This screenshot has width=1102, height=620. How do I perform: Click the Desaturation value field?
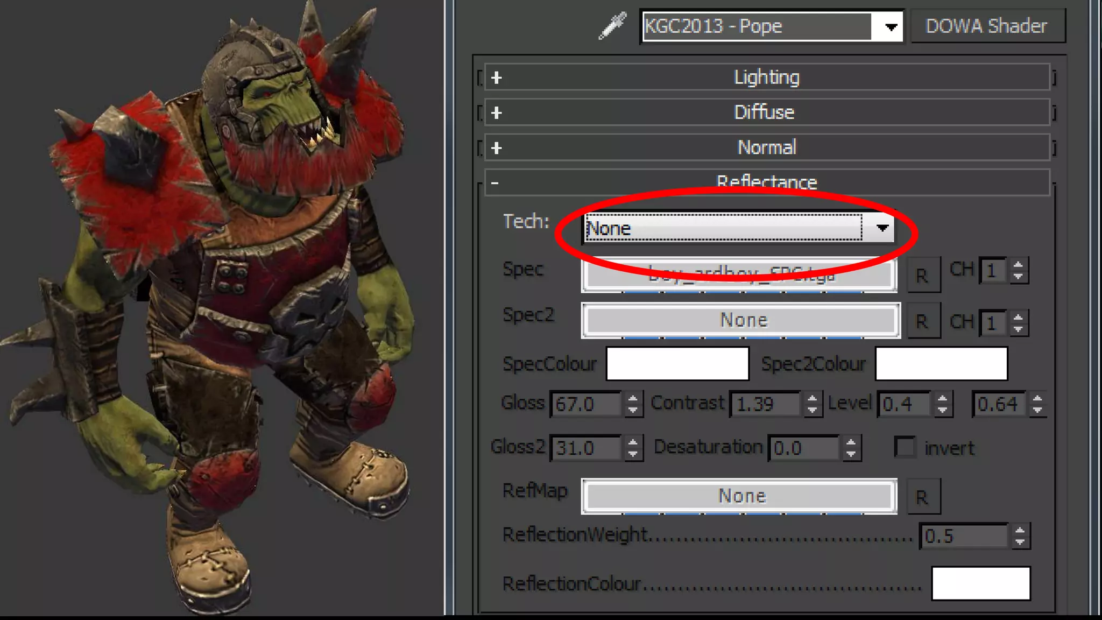(804, 448)
